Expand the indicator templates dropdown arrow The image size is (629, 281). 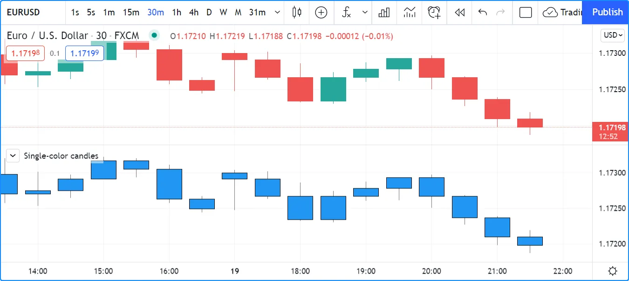coord(365,13)
